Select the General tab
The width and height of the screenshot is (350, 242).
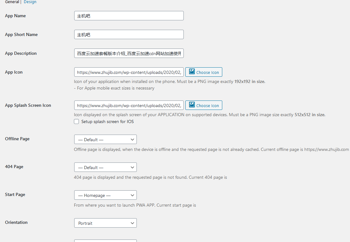[x=12, y=2]
